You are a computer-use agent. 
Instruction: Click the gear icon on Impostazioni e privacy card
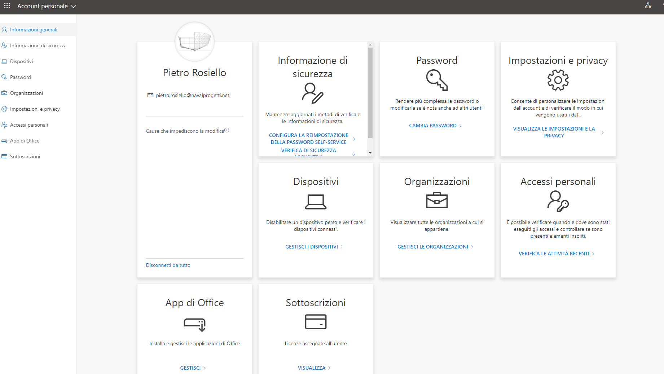[x=558, y=80]
